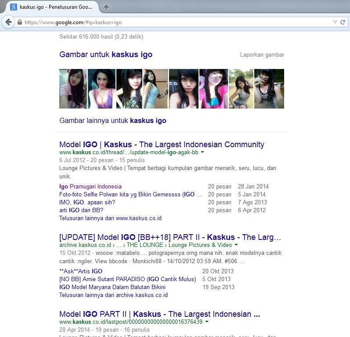350x337 pixels.
Task: Open 'Foto-foto Selfie Polwan kita' sublink
Action: (x=130, y=194)
